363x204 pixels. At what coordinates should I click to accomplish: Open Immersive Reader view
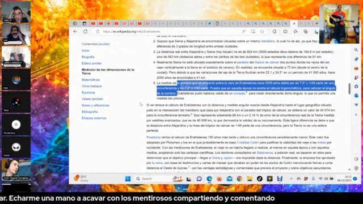pos(253,32)
